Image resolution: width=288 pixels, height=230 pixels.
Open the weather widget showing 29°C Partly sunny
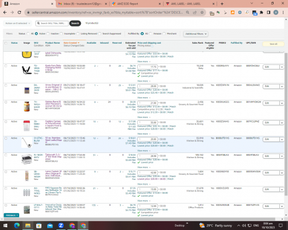215,225
